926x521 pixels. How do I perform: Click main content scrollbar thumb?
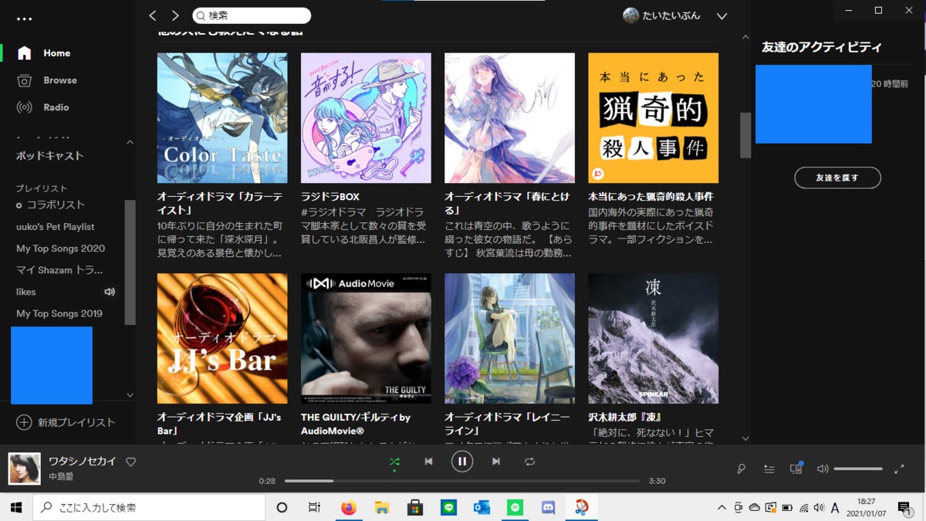[745, 135]
